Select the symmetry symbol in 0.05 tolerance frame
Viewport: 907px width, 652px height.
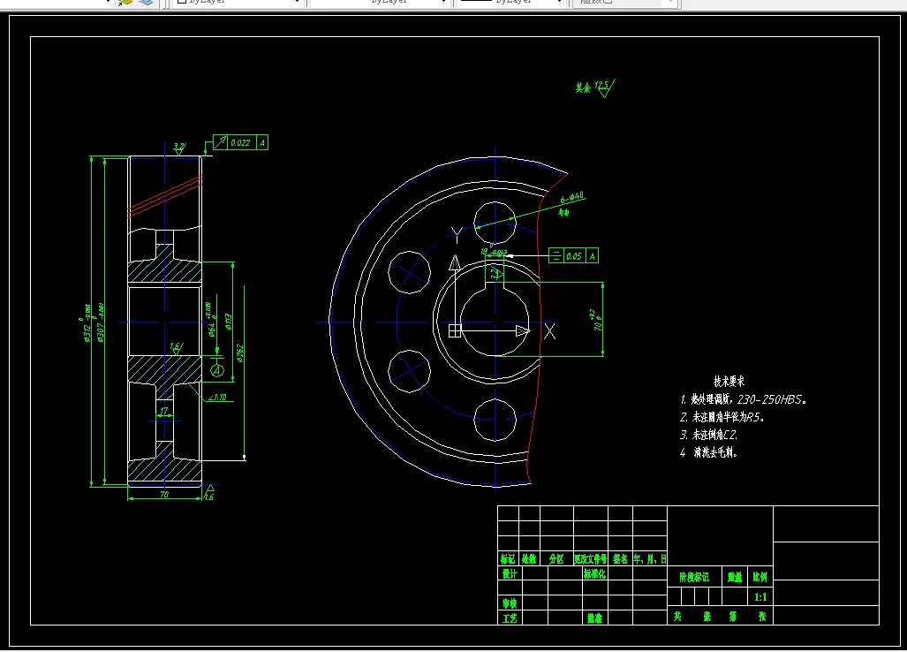(x=556, y=255)
